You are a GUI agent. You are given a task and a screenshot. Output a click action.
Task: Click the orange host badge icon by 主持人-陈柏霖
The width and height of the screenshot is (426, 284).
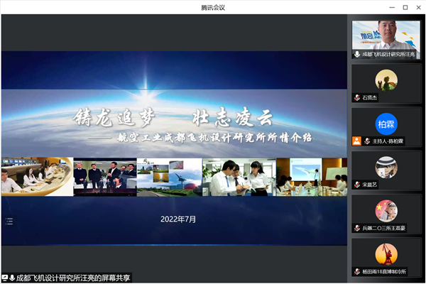356,141
